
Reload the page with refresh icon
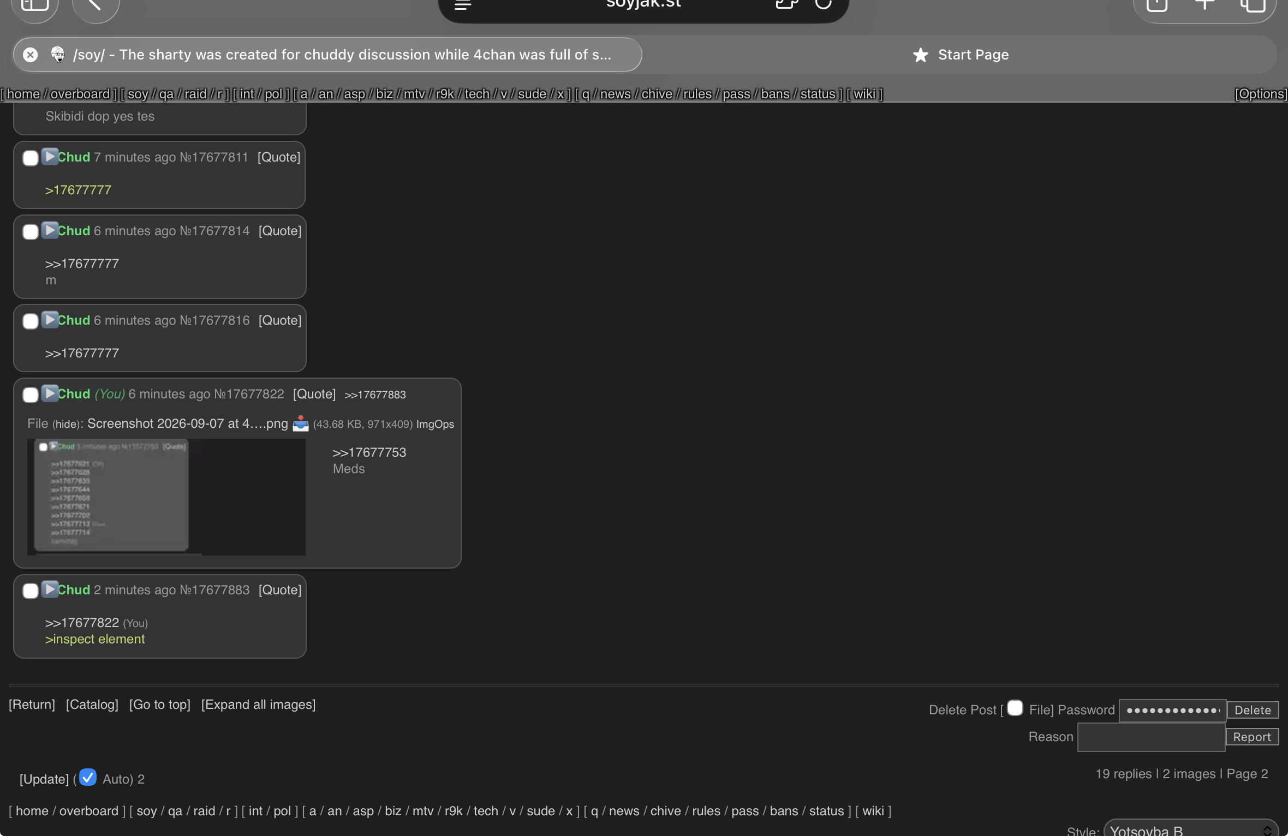[823, 4]
